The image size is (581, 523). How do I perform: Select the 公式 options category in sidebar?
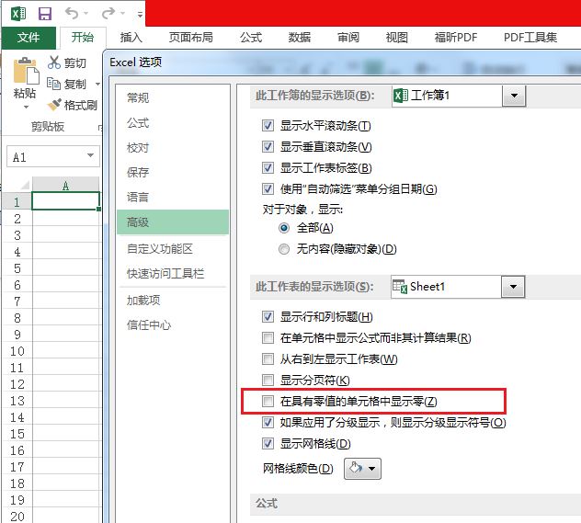pos(173,123)
